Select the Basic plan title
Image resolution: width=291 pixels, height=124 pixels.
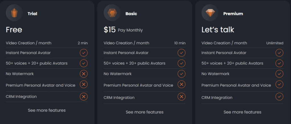pos(131,14)
